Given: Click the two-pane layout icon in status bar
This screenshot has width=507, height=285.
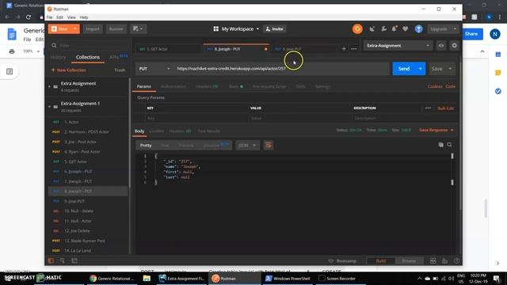Looking at the screenshot, I should point(433,260).
